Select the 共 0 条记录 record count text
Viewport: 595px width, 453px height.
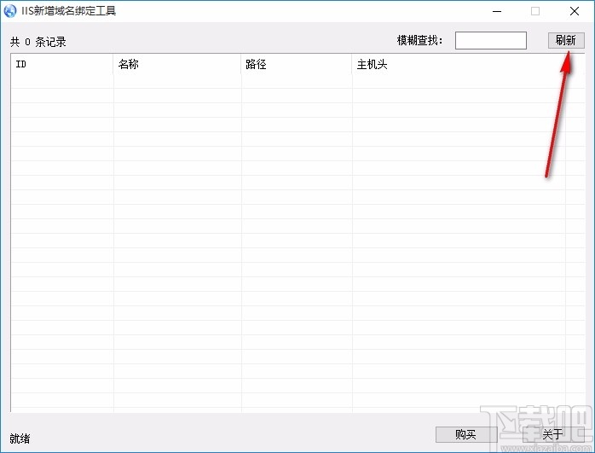click(38, 42)
